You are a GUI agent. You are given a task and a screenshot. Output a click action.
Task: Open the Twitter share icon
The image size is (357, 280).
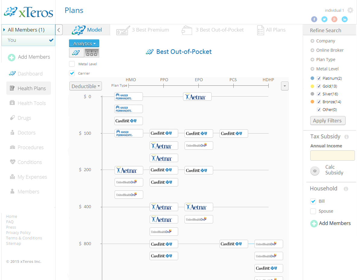324,19
